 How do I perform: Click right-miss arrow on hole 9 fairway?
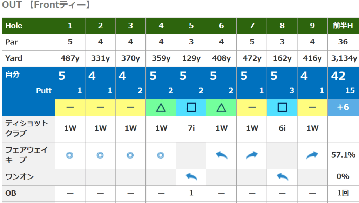point(312,155)
